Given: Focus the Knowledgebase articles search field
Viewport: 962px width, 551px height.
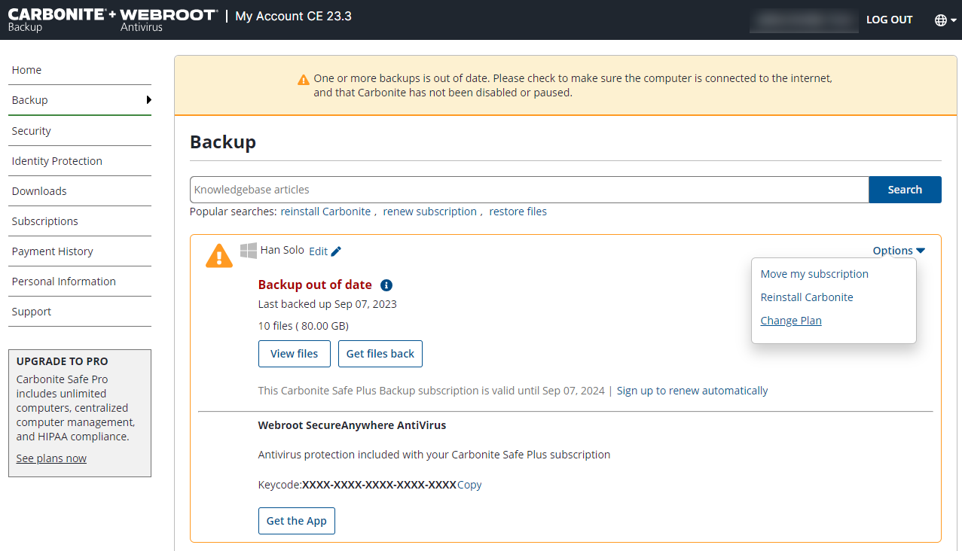Looking at the screenshot, I should pyautogui.click(x=529, y=190).
